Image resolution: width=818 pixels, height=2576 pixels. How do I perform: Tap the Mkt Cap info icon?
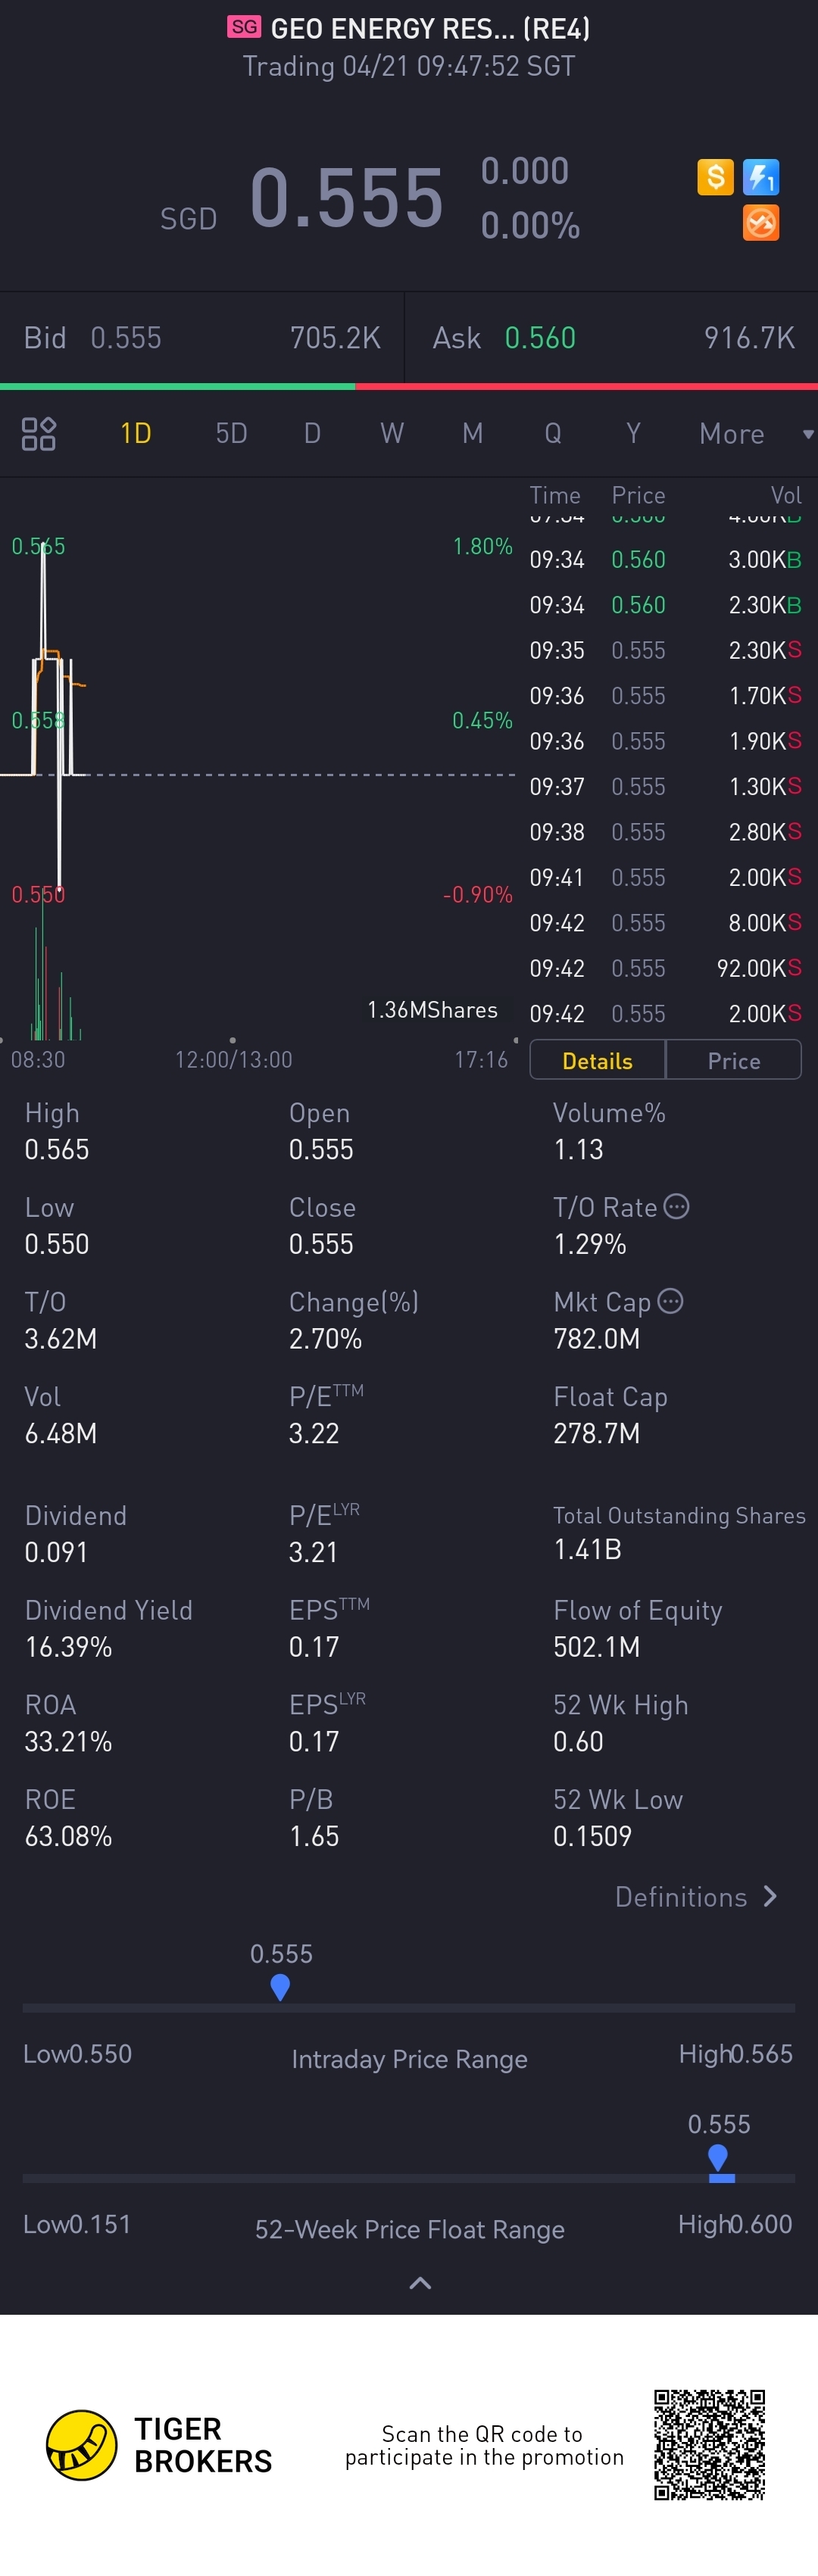(x=671, y=1301)
